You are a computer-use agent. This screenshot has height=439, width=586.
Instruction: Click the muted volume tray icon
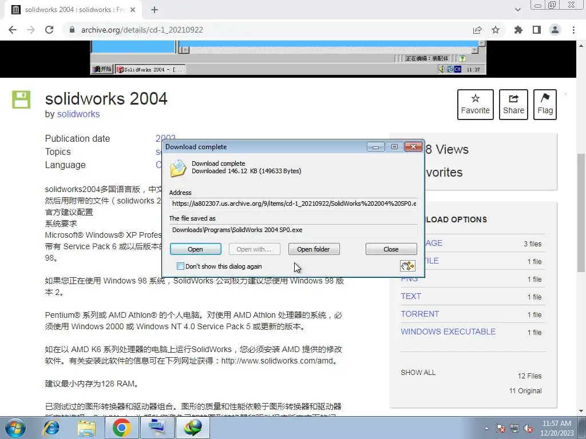(x=528, y=428)
